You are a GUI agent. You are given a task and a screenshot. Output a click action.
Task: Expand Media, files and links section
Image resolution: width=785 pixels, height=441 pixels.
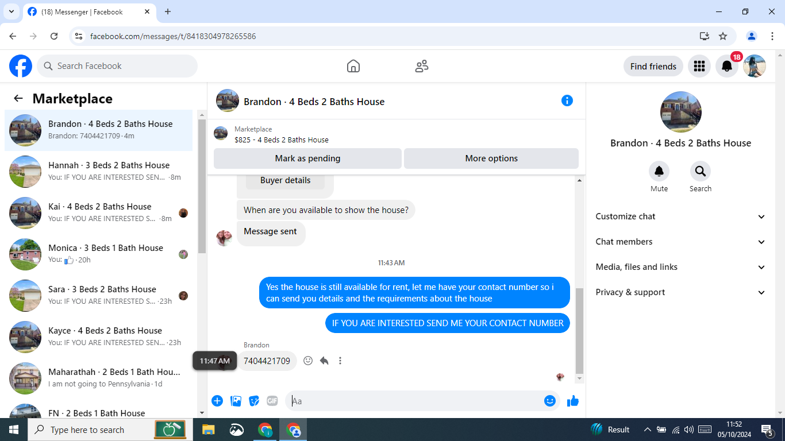pyautogui.click(x=680, y=267)
